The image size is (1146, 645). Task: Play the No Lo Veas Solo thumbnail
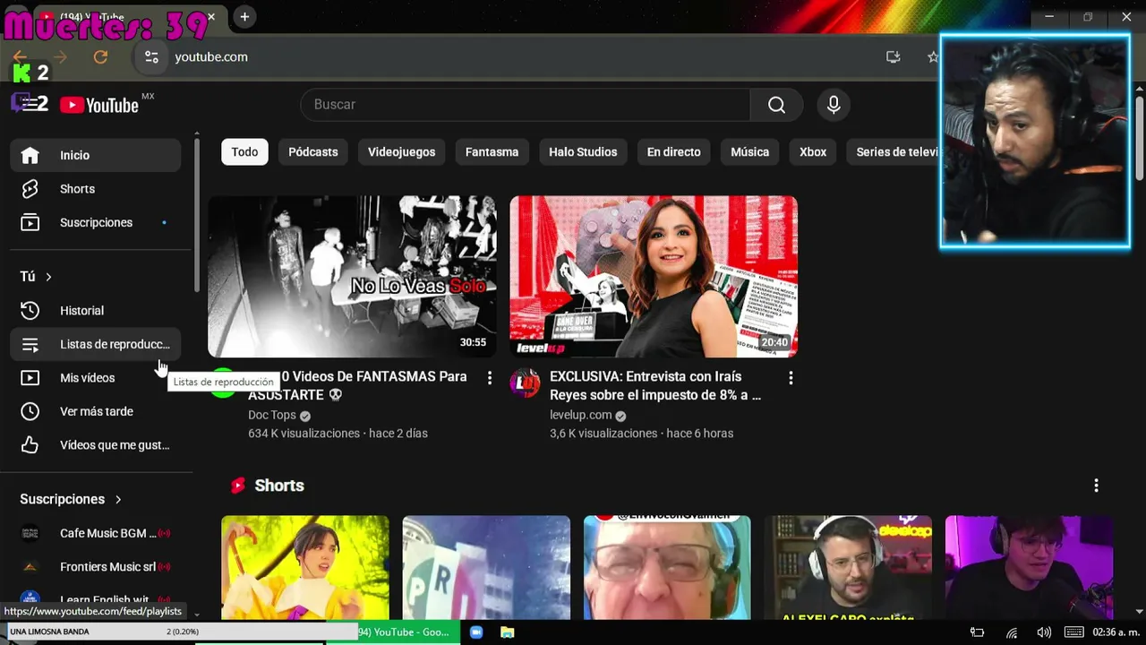coord(352,277)
